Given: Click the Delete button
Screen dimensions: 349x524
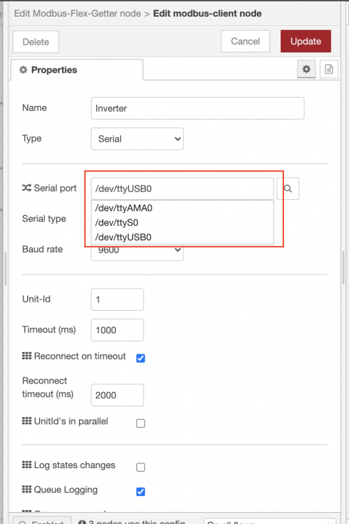Looking at the screenshot, I should (36, 42).
